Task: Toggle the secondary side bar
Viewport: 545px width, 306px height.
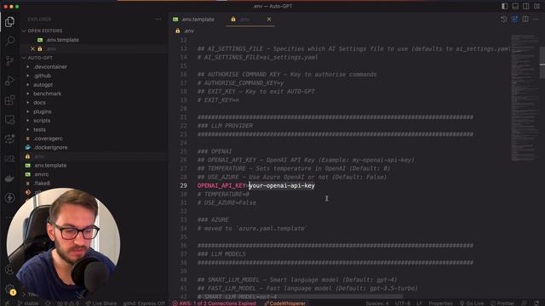Action: point(526,6)
